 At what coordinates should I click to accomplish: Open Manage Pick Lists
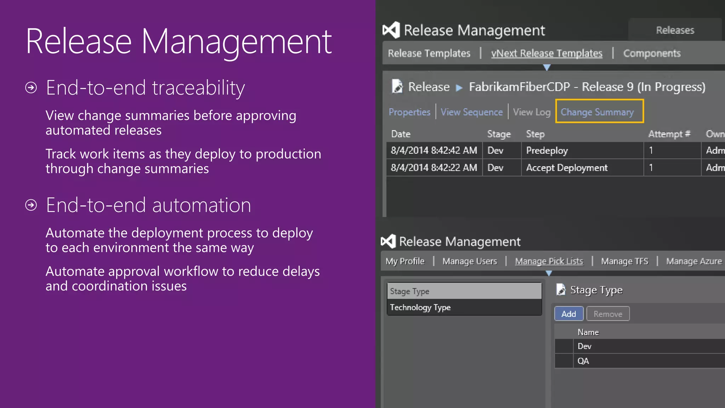(x=549, y=261)
